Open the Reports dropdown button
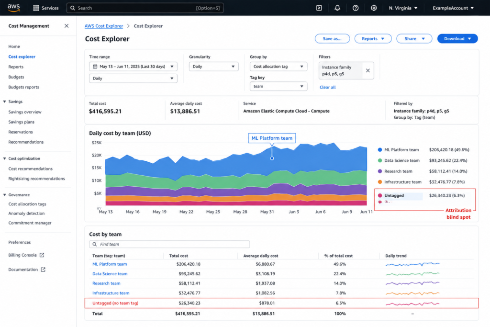The image size is (490, 327). point(373,38)
